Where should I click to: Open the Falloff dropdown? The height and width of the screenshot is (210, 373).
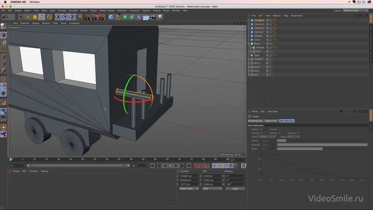(x=267, y=137)
